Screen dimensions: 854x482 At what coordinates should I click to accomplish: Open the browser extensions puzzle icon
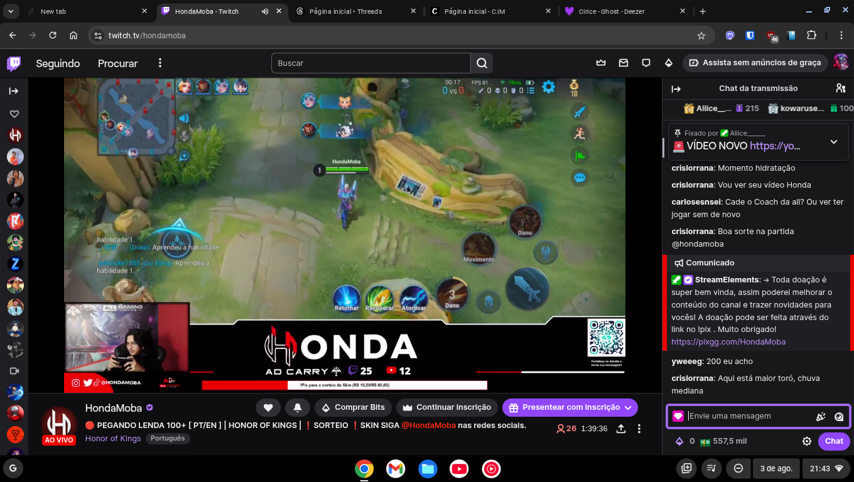(x=811, y=36)
